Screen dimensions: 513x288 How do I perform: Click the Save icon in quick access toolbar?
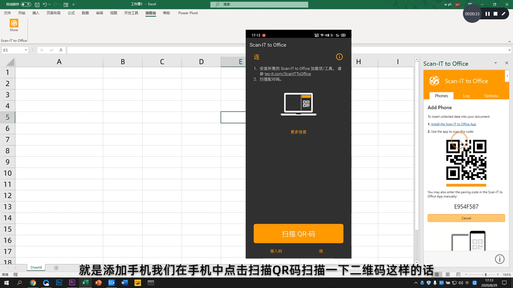[37, 5]
